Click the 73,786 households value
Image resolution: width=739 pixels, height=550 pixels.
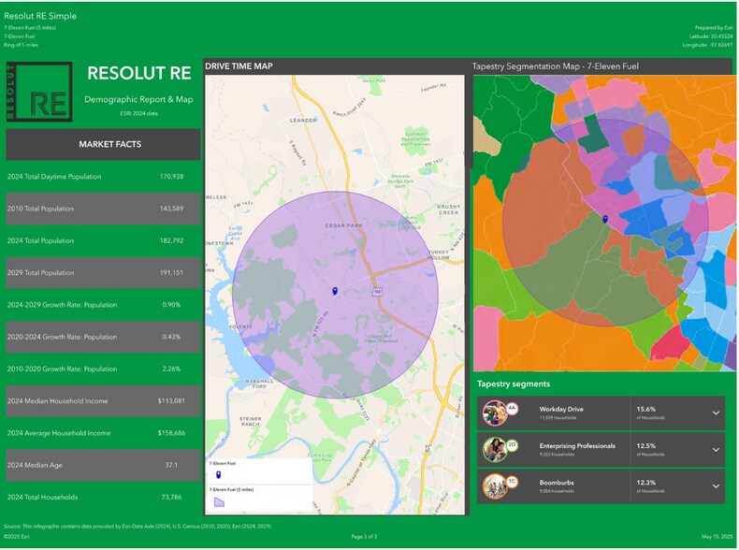tap(171, 497)
